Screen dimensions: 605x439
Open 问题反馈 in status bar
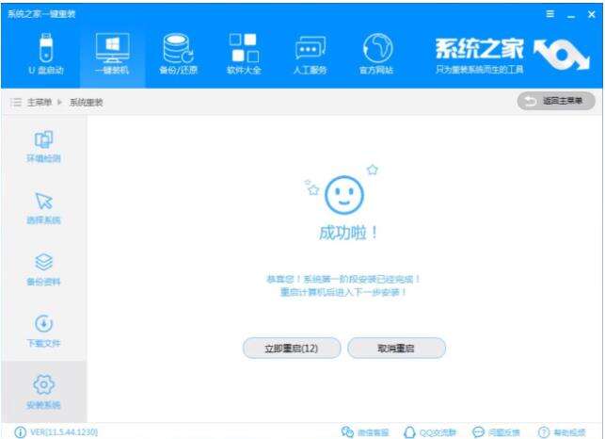tap(496, 432)
